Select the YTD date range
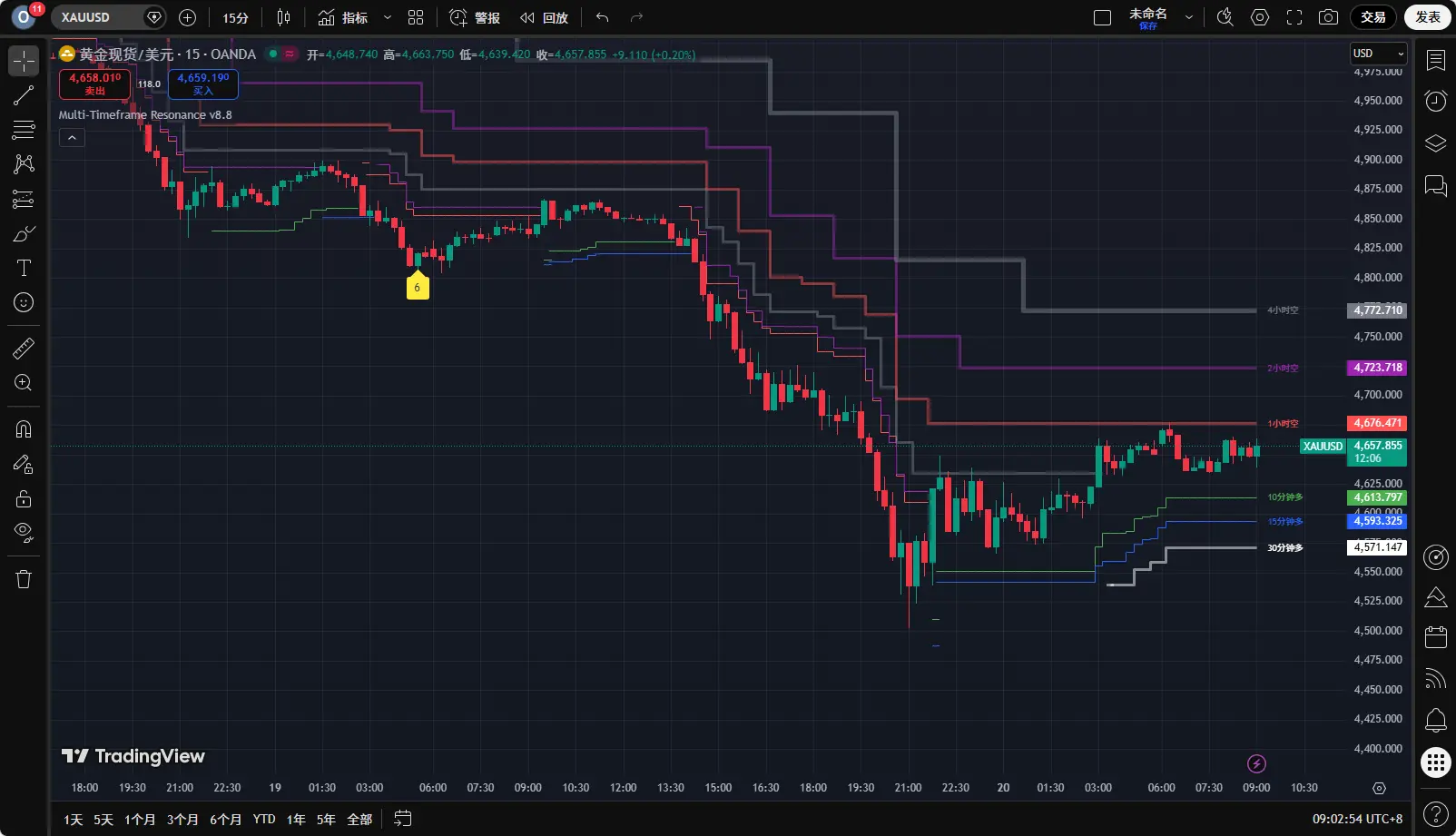 (x=264, y=820)
